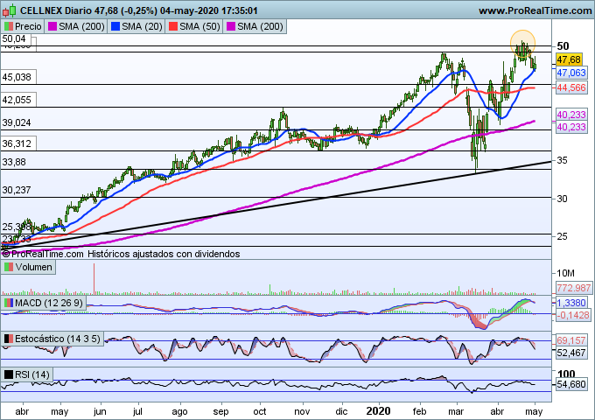This screenshot has height=420, width=595.
Task: Open the Volumen panel label
Action: tap(29, 267)
